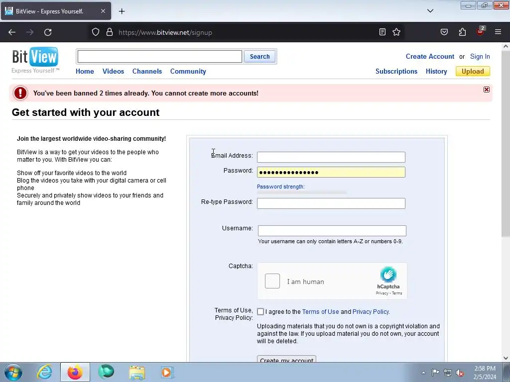Open the History link
This screenshot has width=510, height=382.
[436, 71]
